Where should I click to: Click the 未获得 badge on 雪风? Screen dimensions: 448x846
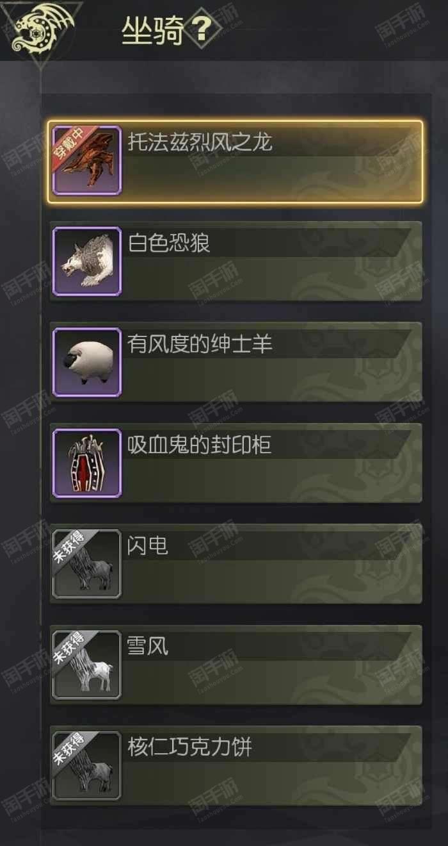point(67,647)
